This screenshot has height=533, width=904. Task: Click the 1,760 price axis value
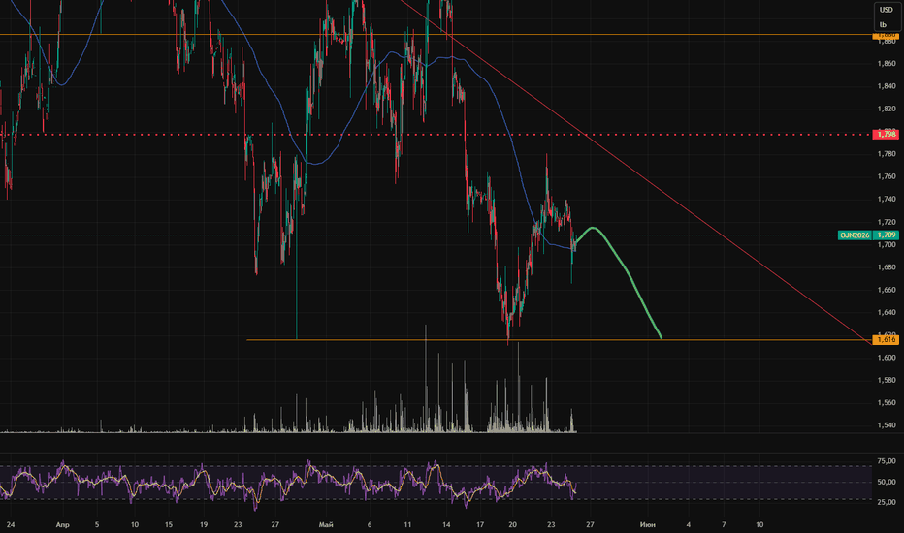[887, 176]
